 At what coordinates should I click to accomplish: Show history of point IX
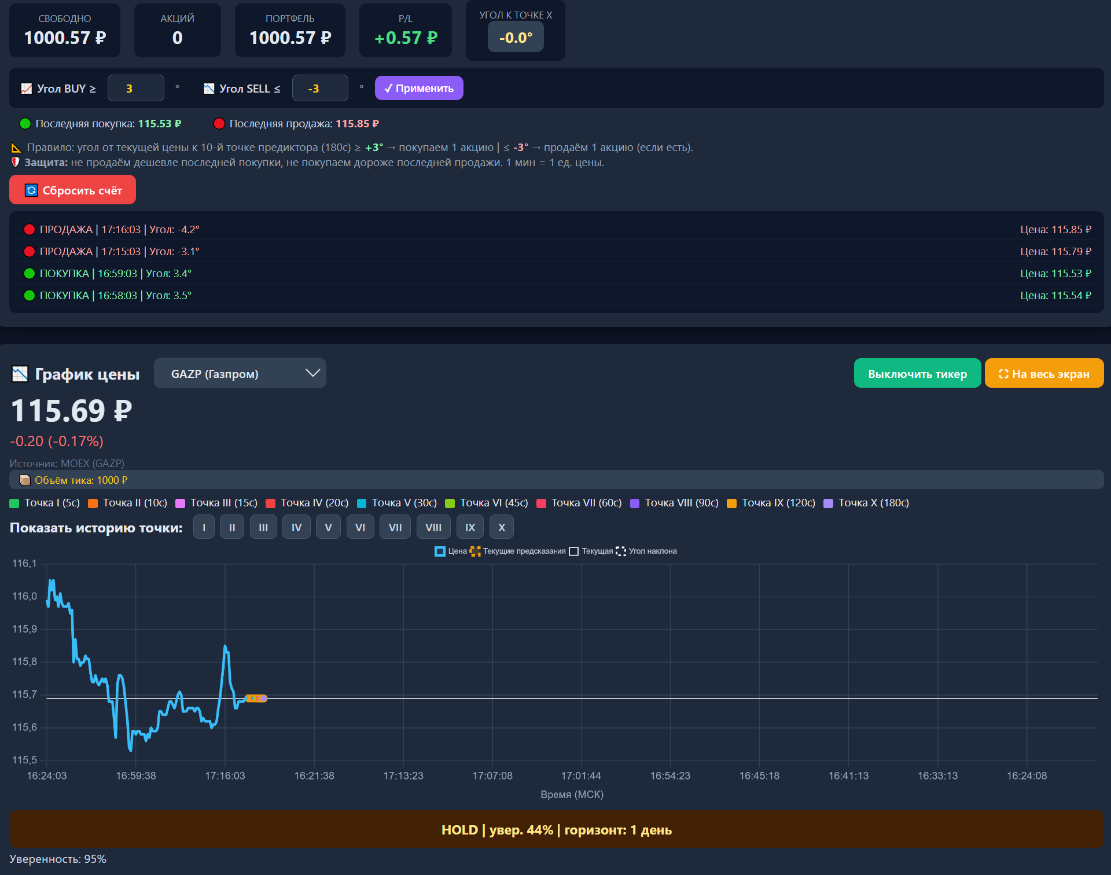(x=470, y=527)
